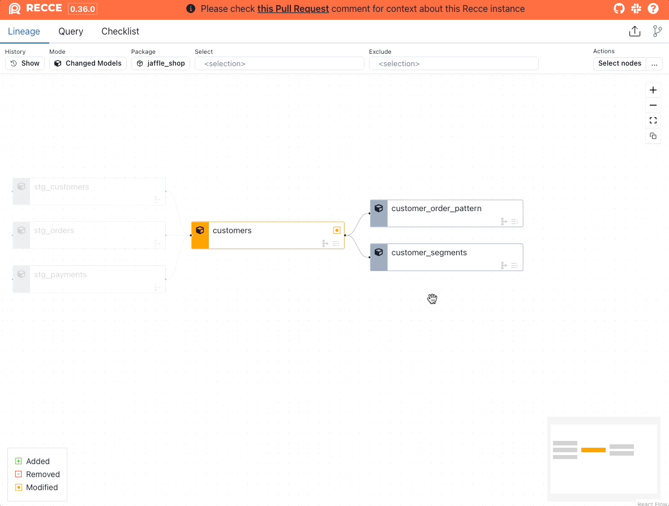Copy lineage graph to clipboard icon
669x506 pixels.
click(x=653, y=136)
